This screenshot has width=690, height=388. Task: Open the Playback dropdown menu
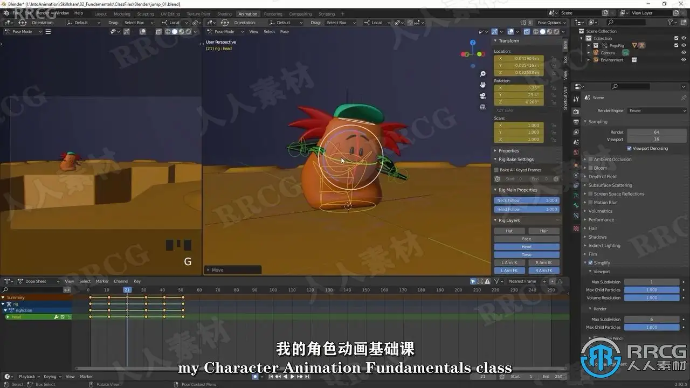(x=29, y=377)
